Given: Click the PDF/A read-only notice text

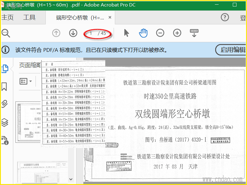Looking at the screenshot, I should tap(91, 50).
